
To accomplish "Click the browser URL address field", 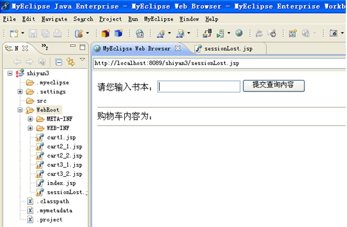I will click(219, 63).
